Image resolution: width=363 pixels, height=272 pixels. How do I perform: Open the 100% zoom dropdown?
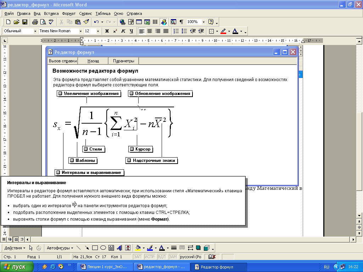[x=204, y=22]
